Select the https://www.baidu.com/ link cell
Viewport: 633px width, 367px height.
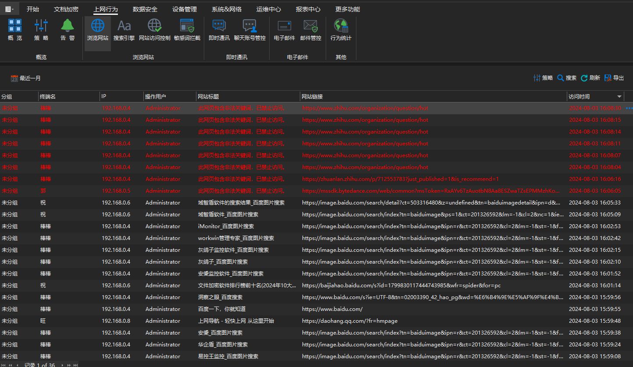pos(434,309)
